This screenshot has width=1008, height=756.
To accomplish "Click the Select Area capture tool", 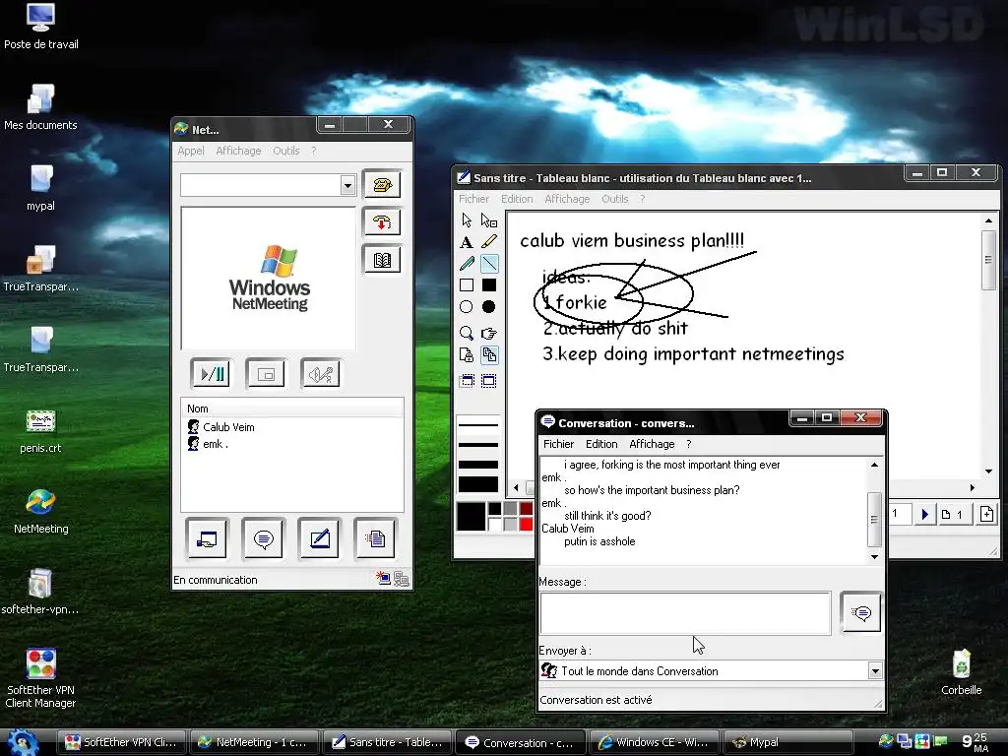I will [489, 381].
